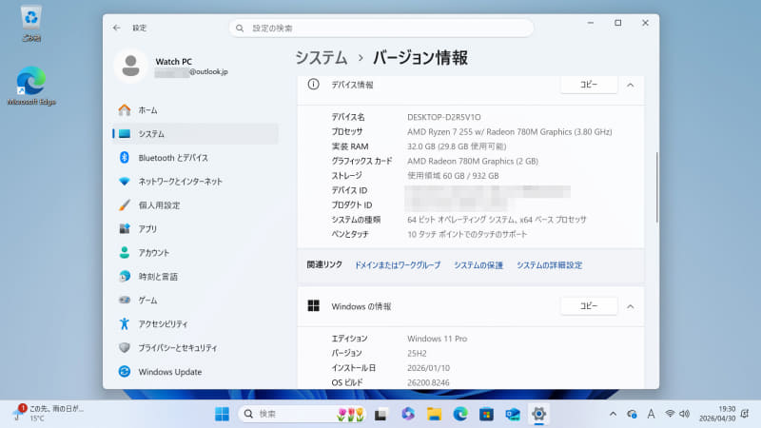Open ドメインまたはワークグループ link
Viewport: 761px width, 428px height.
pyautogui.click(x=398, y=265)
